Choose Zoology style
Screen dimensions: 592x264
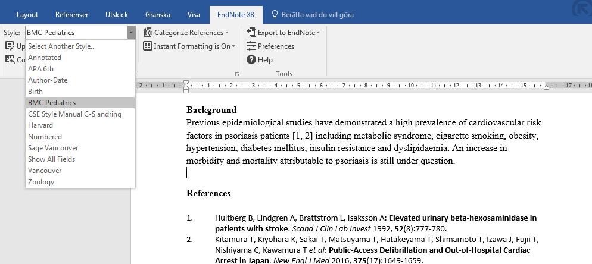[80, 182]
